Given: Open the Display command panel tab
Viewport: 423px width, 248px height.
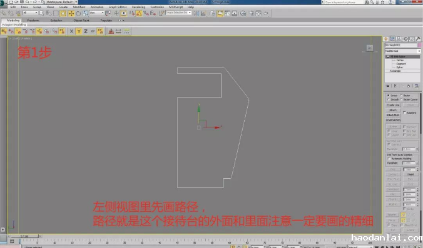Looking at the screenshot, I should click(412, 39).
